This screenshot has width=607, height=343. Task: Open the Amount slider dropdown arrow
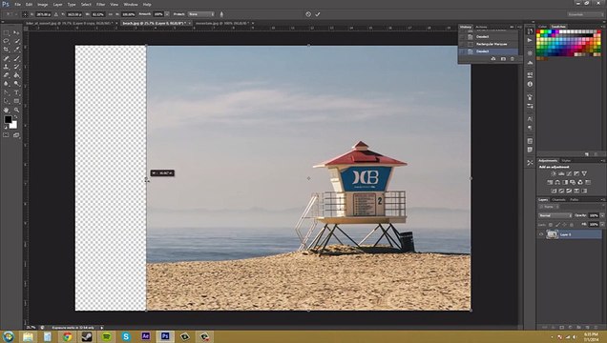tap(167, 14)
